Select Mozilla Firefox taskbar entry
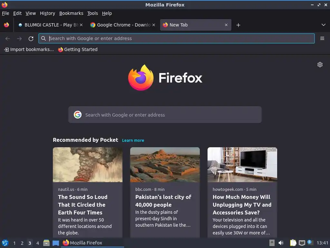Viewport: 330px width, 248px height. tap(92, 243)
